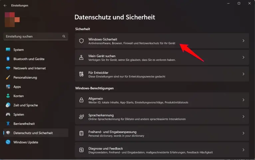255x160 pixels.
Task: Focus the Einstellung suchen search field
Action: (x=36, y=36)
